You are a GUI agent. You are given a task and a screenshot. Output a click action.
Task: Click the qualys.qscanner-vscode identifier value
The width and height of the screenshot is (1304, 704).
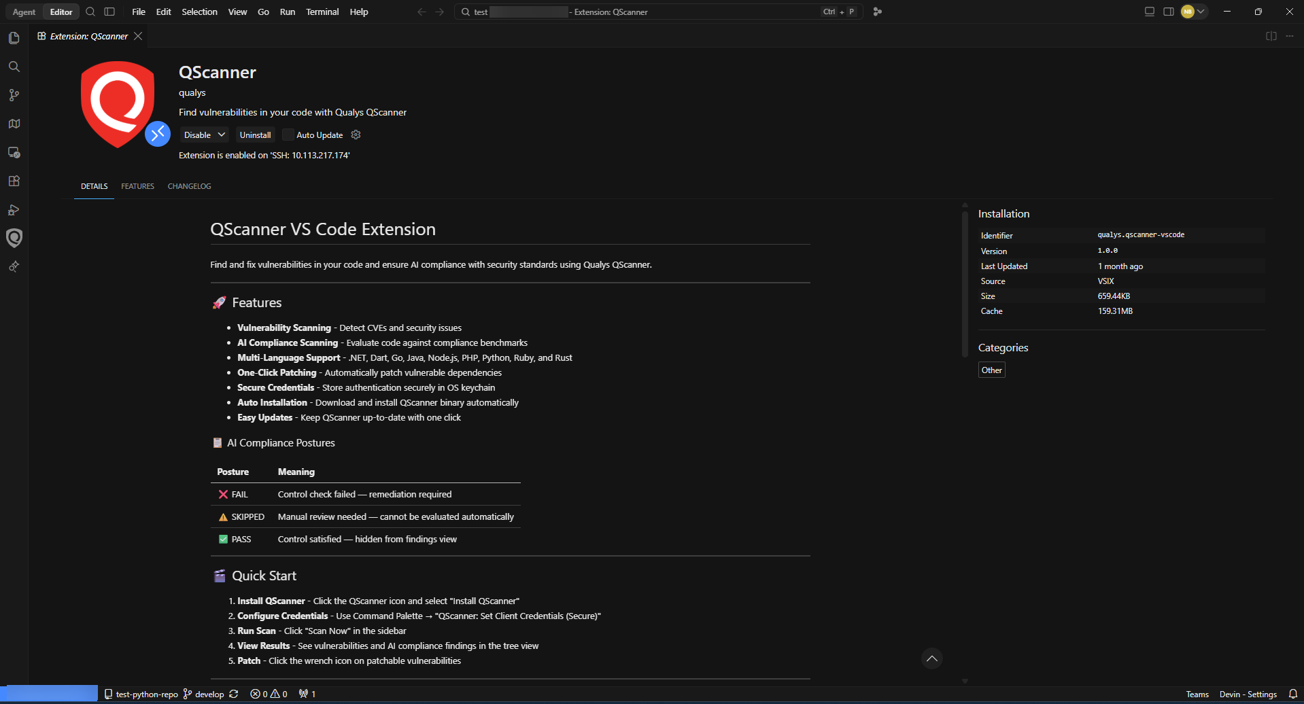click(1141, 234)
